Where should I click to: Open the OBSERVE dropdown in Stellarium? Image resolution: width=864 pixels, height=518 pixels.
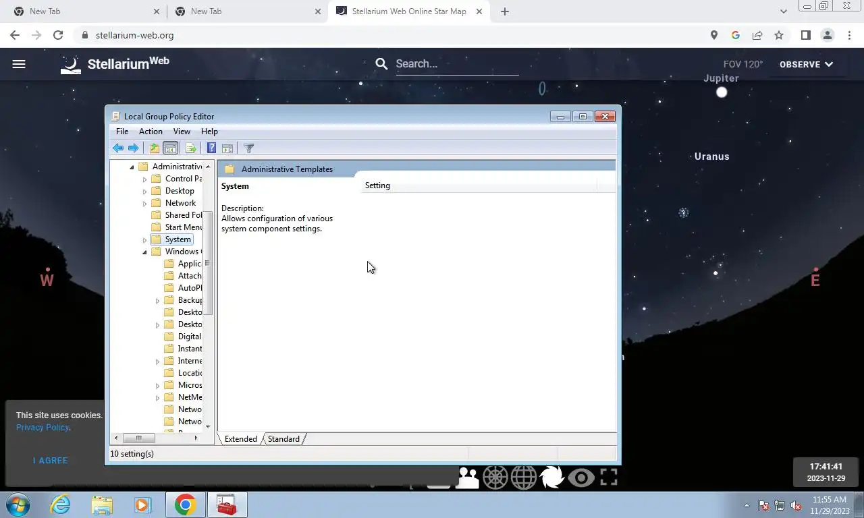click(x=807, y=64)
